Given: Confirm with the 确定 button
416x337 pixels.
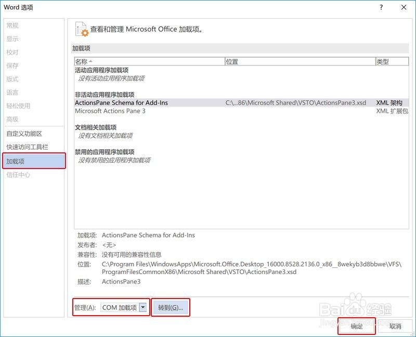Looking at the screenshot, I should (x=357, y=326).
